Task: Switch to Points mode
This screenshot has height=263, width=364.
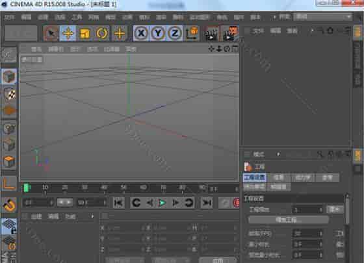Action: 9,129
